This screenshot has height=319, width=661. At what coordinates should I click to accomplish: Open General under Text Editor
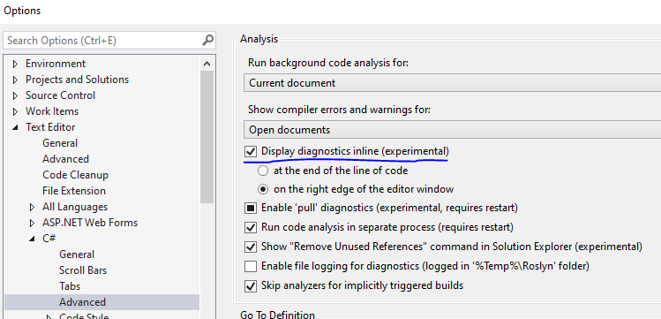click(x=60, y=143)
